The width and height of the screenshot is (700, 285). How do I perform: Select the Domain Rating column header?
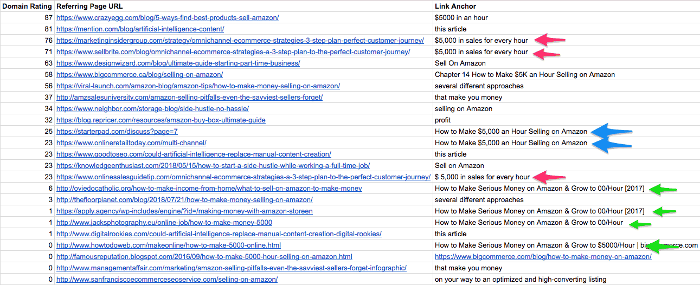(x=27, y=6)
